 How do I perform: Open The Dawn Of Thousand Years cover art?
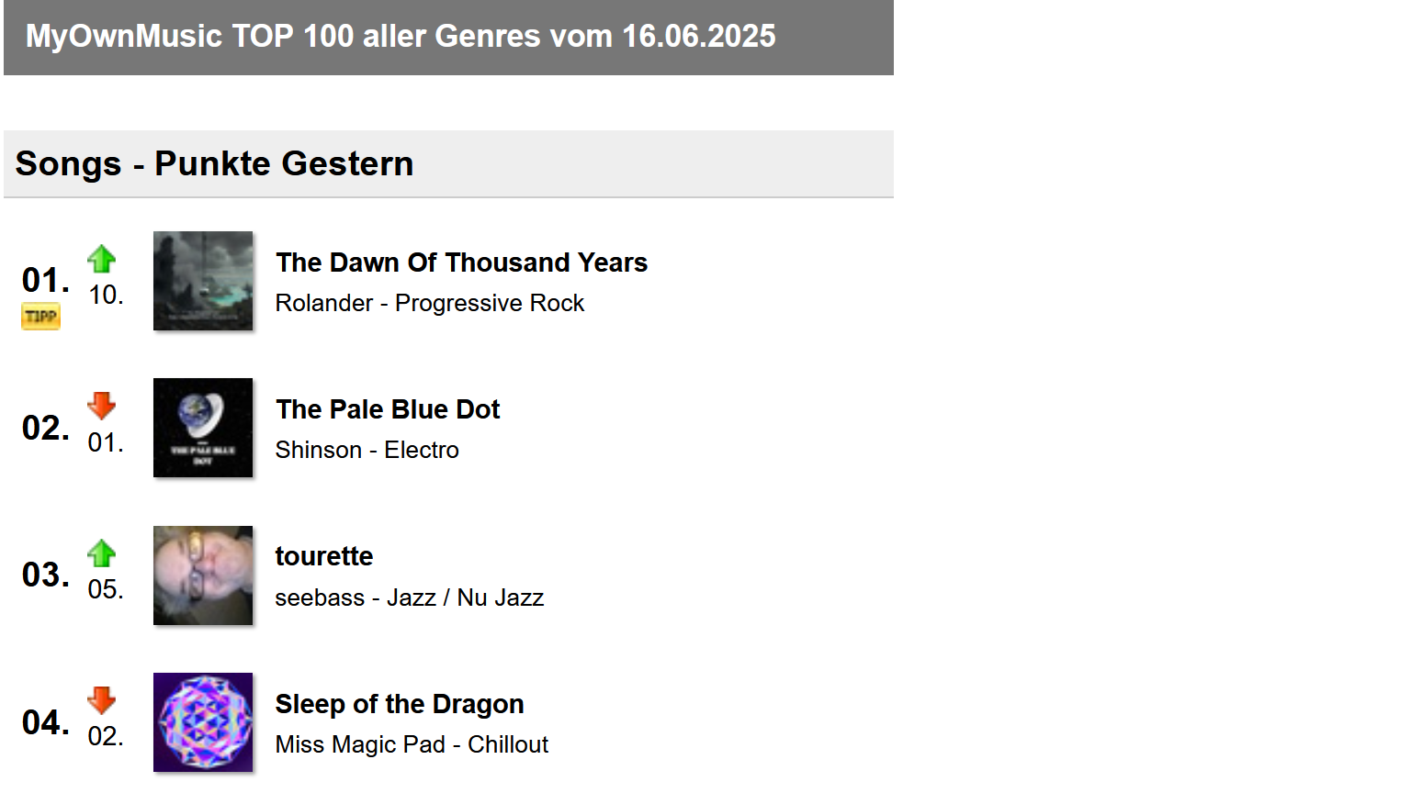pos(203,281)
